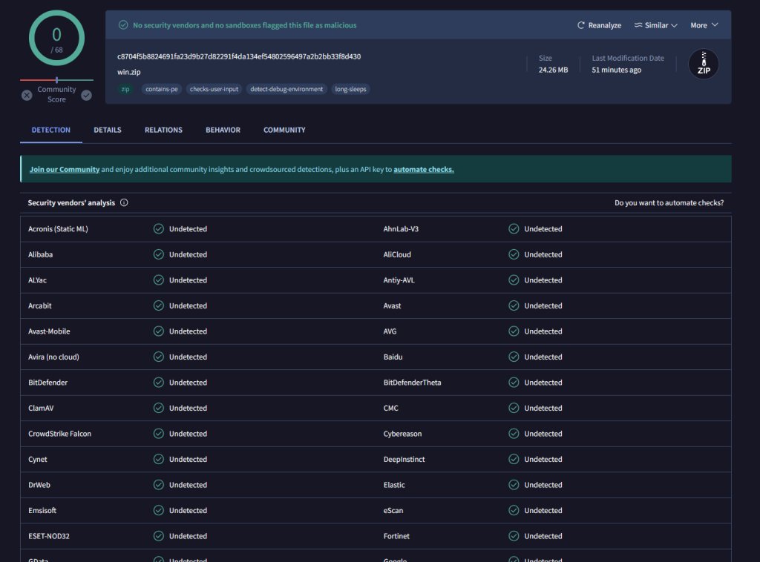Open the Relations tab

coord(163,130)
